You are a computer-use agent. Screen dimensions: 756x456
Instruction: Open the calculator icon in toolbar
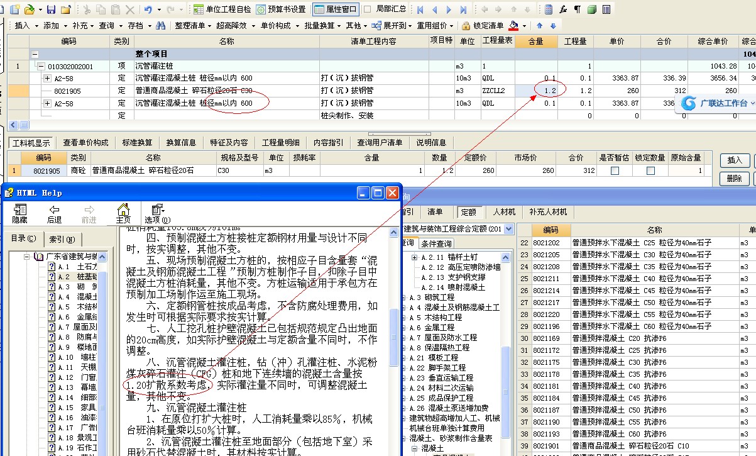point(549,9)
